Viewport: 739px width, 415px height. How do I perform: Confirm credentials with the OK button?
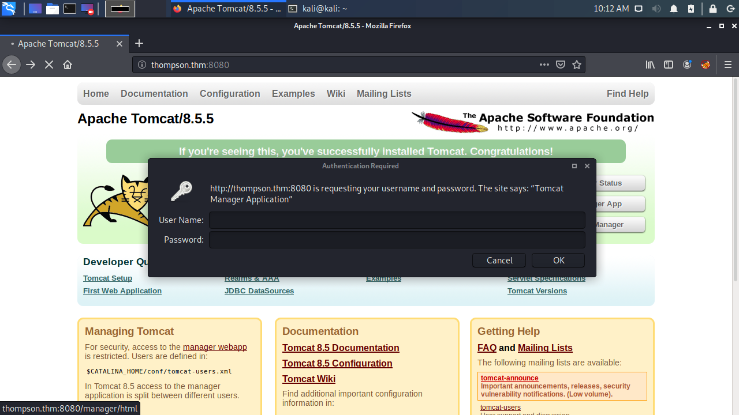pyautogui.click(x=558, y=260)
